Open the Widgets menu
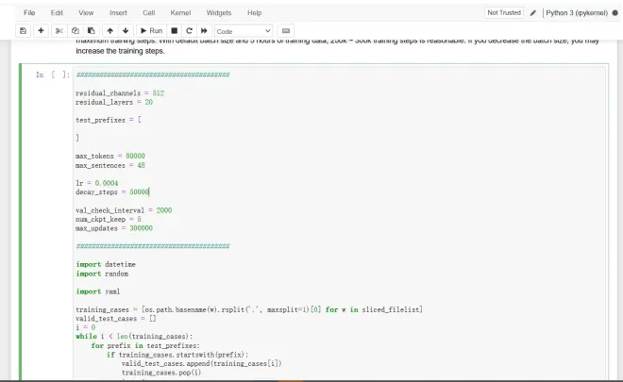 click(x=219, y=12)
